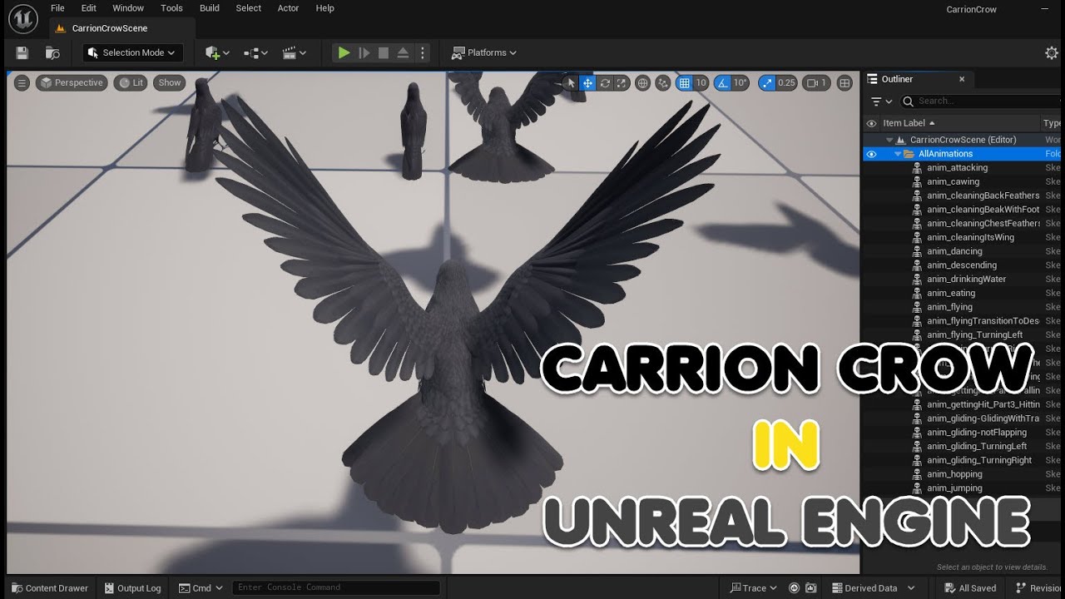Screen dimensions: 1065x599
Task: Click the Advance Frame skip button
Action: [x=364, y=52]
